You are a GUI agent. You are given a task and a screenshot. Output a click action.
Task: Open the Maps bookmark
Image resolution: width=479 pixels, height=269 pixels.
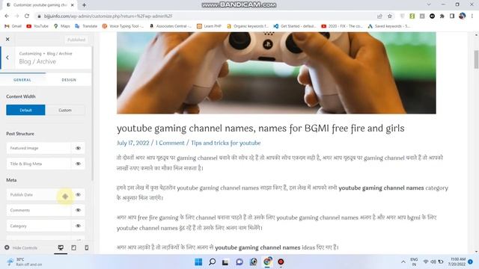pyautogui.click(x=61, y=26)
